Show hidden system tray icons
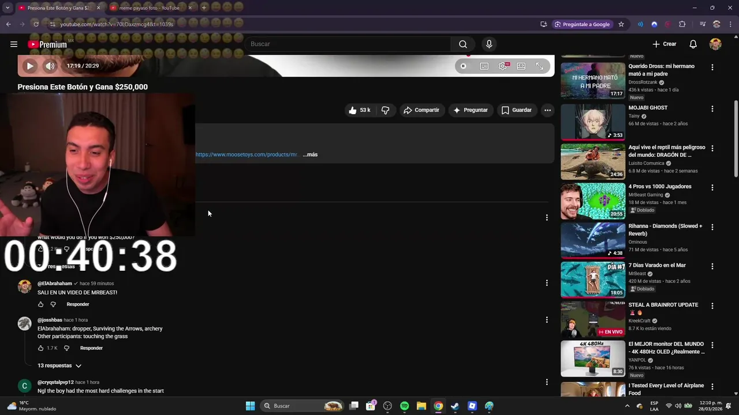The image size is (739, 415). pos(628,406)
